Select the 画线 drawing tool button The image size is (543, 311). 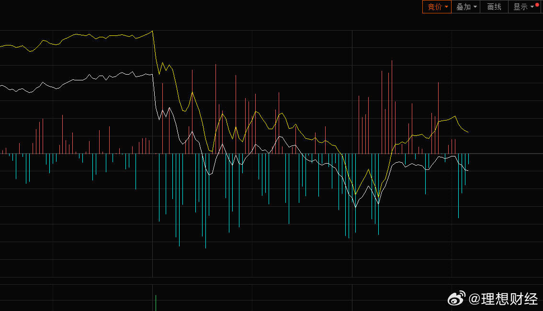(494, 7)
